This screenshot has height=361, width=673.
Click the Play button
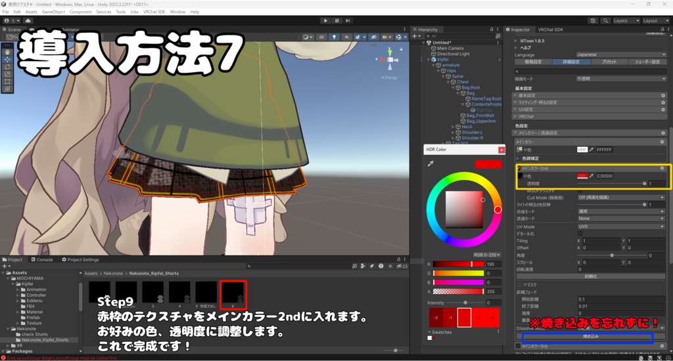(x=325, y=20)
